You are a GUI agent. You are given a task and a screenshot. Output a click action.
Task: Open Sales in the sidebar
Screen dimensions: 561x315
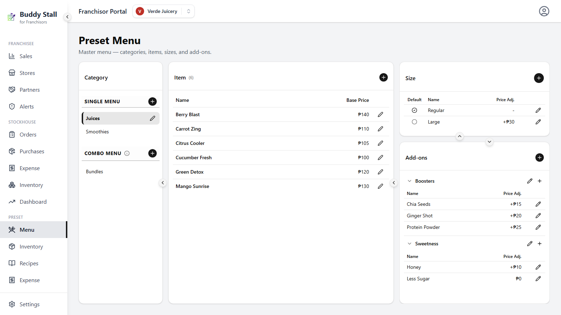click(34, 56)
